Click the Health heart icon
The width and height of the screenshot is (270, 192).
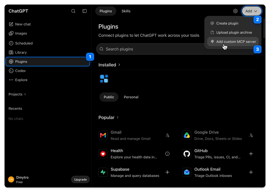click(x=103, y=154)
